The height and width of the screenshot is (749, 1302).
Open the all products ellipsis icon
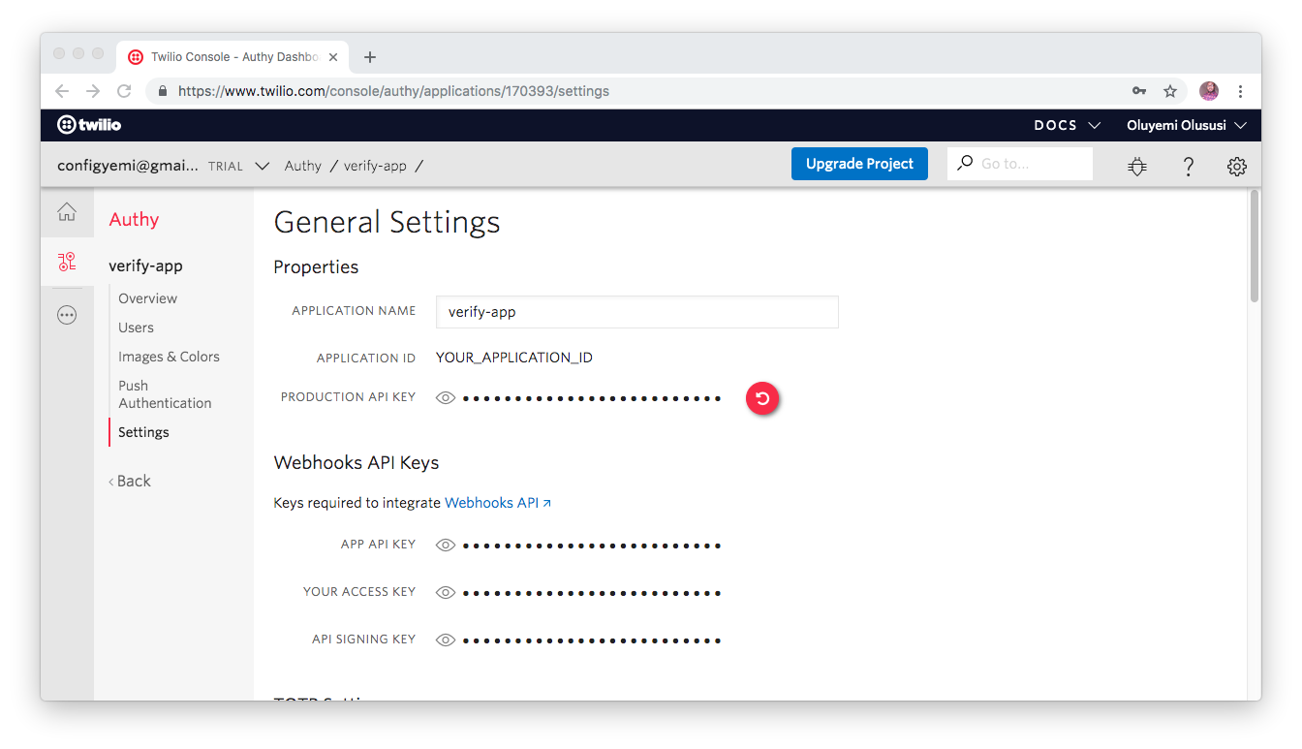coord(67,315)
